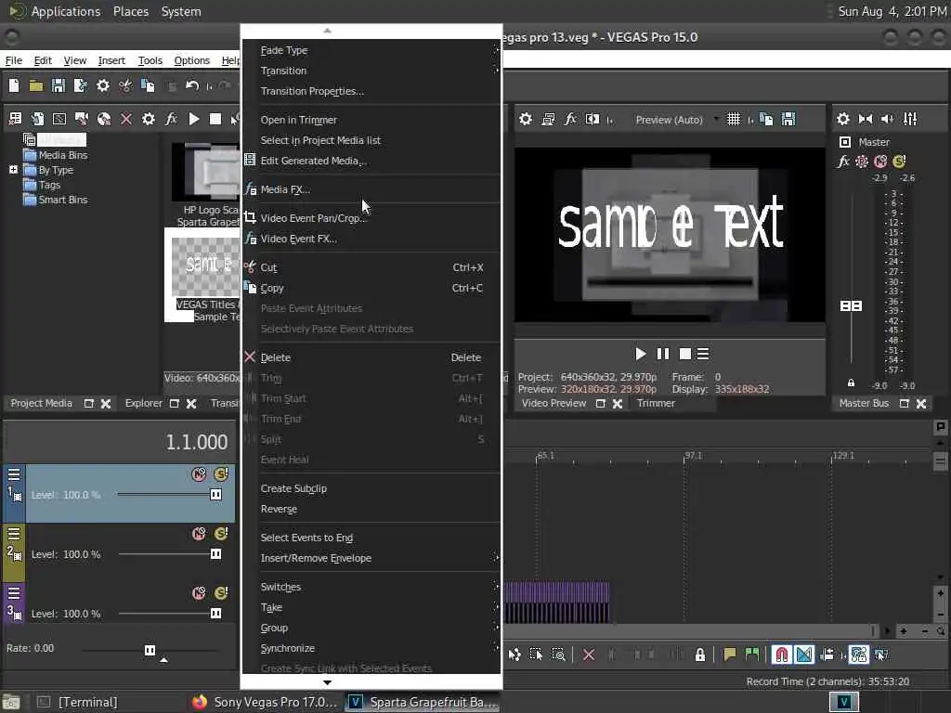Toggle the Master fader lock icon

click(851, 382)
